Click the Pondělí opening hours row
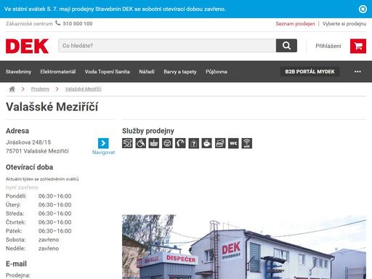 pos(39,196)
